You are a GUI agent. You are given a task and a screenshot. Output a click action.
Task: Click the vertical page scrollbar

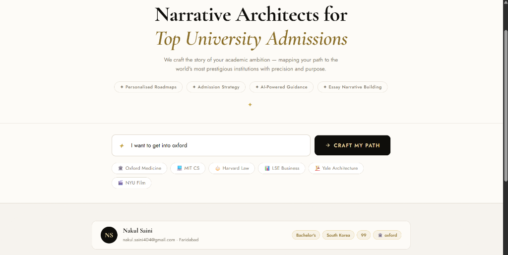pos(506,105)
